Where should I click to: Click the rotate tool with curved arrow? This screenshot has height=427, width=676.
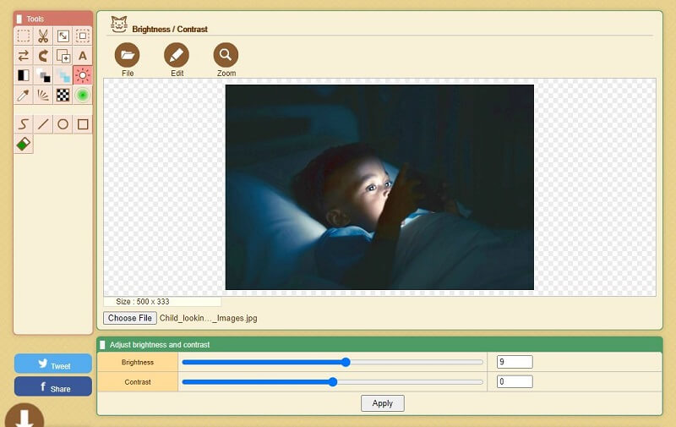coord(43,56)
